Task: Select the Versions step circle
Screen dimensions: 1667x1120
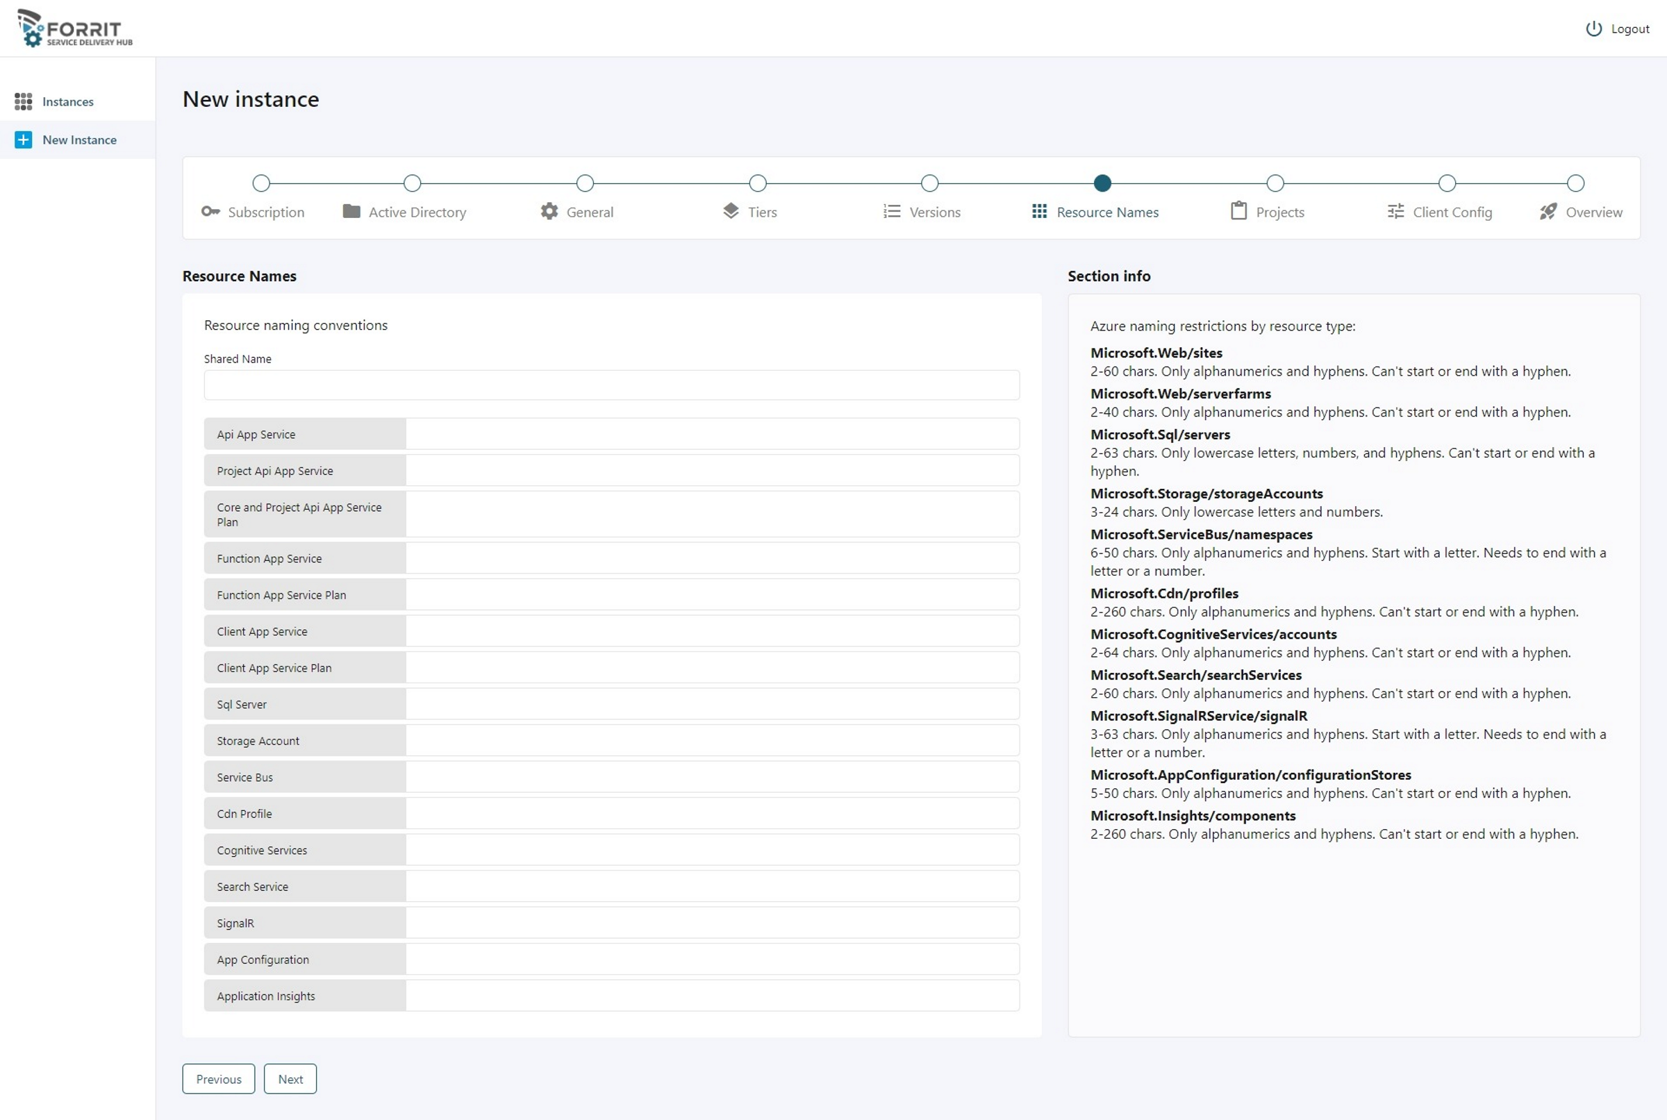Action: click(x=929, y=183)
